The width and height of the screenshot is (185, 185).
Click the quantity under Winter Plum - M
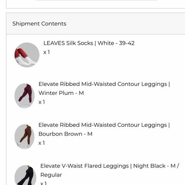coord(42,102)
